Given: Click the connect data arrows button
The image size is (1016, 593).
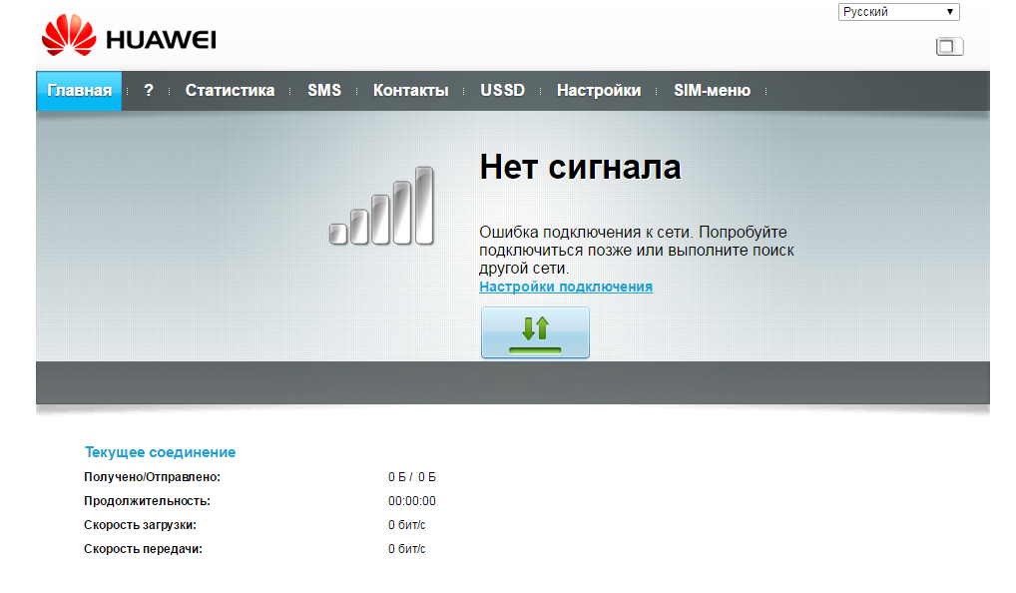Looking at the screenshot, I should (x=535, y=332).
